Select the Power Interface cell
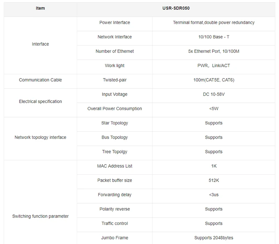Screen dimensions: 279x244 (x=115, y=23)
